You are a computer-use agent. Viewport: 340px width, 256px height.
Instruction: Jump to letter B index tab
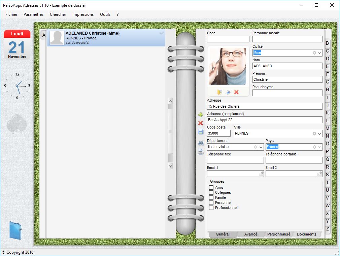pyautogui.click(x=328, y=43)
